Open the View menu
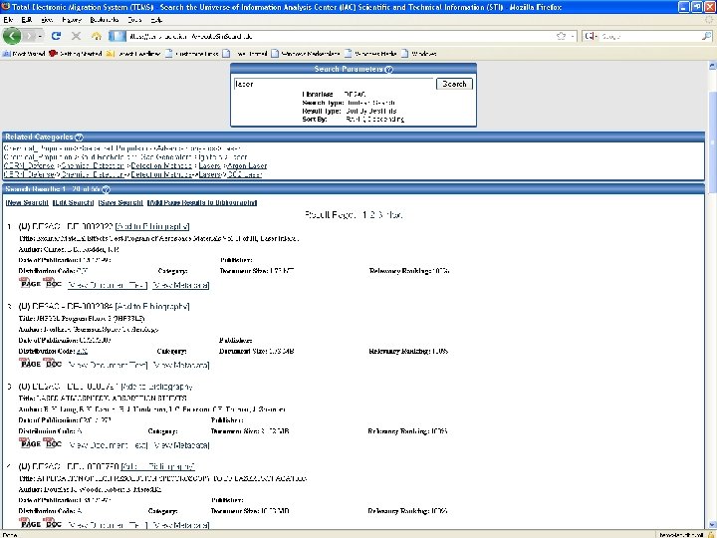 [47, 20]
